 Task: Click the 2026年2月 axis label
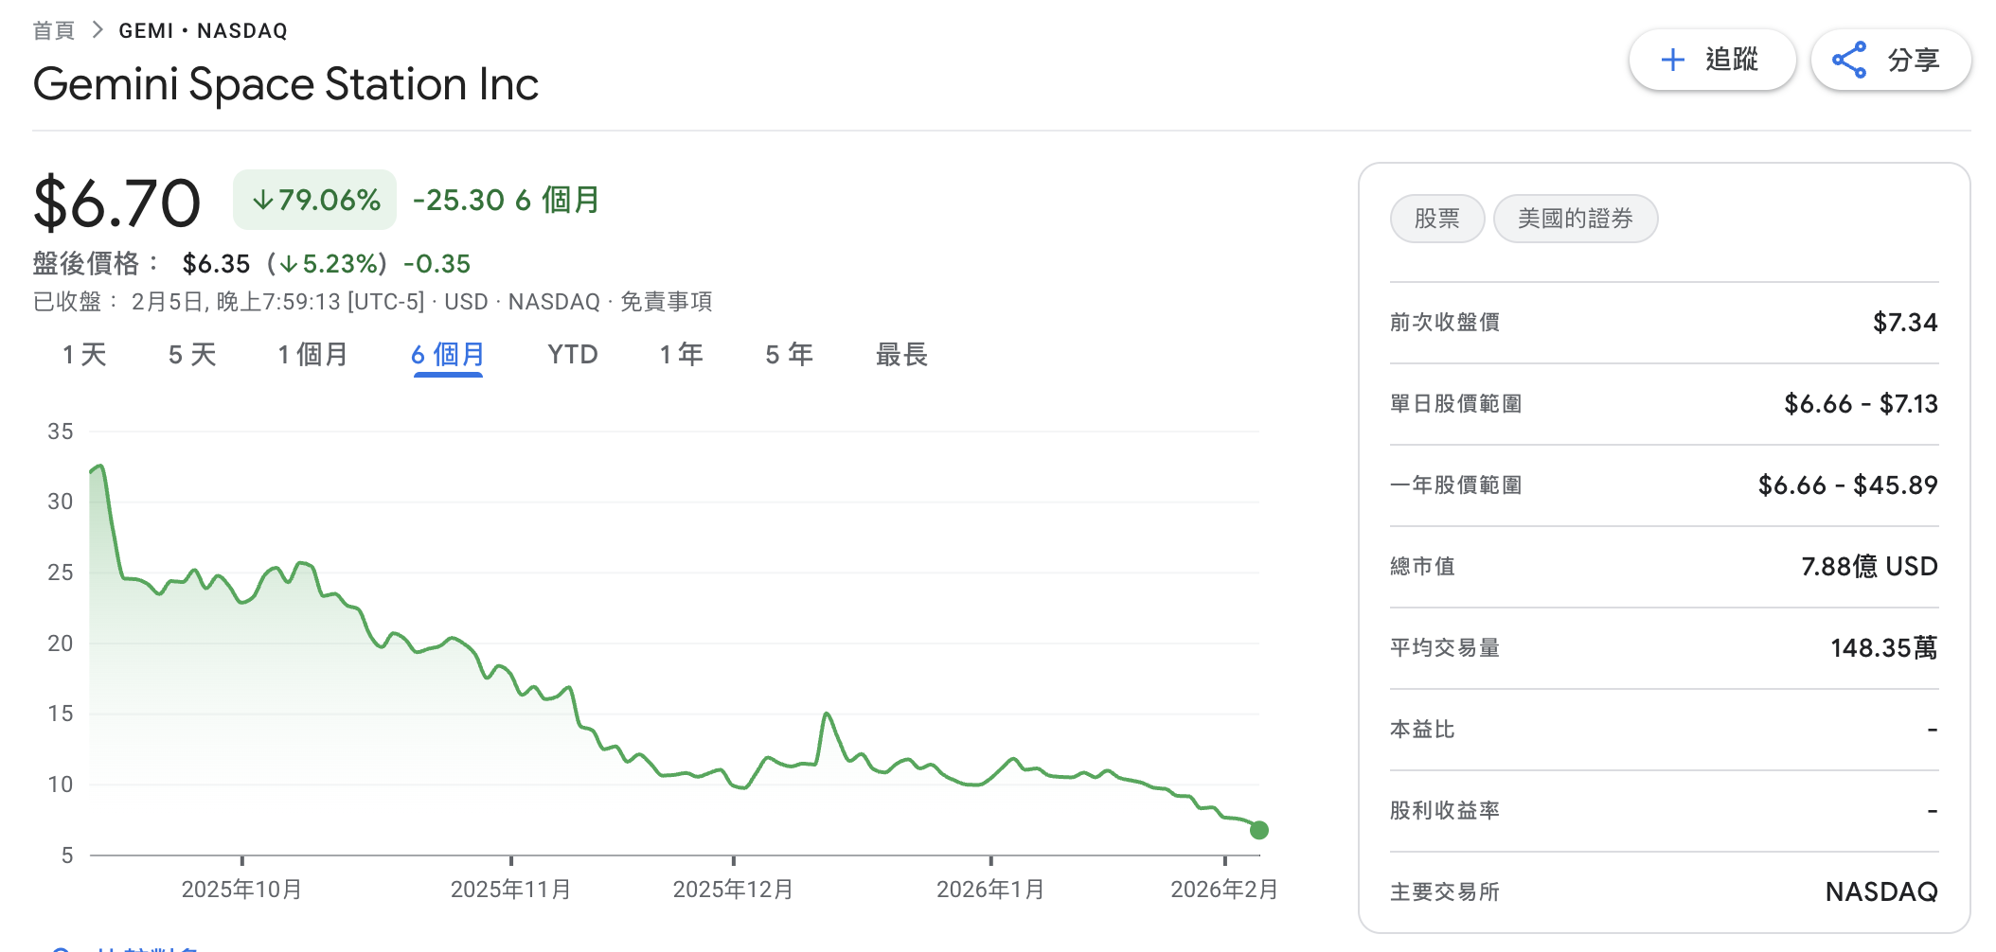point(1224,890)
